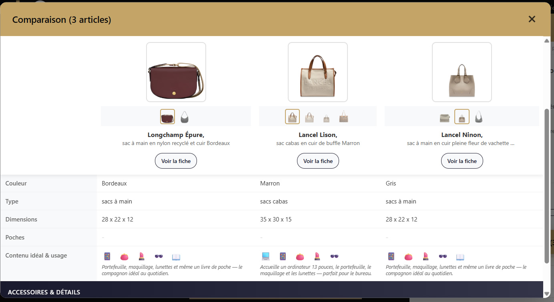
Task: Select the grey hobo variant of Longchamp Épure
Action: click(185, 117)
